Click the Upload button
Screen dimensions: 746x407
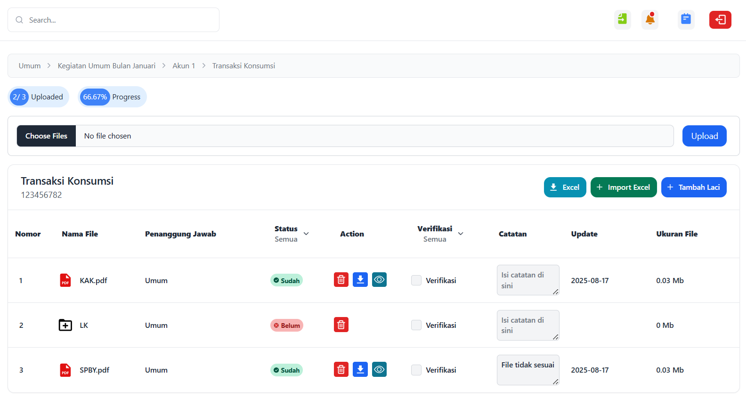click(x=705, y=136)
